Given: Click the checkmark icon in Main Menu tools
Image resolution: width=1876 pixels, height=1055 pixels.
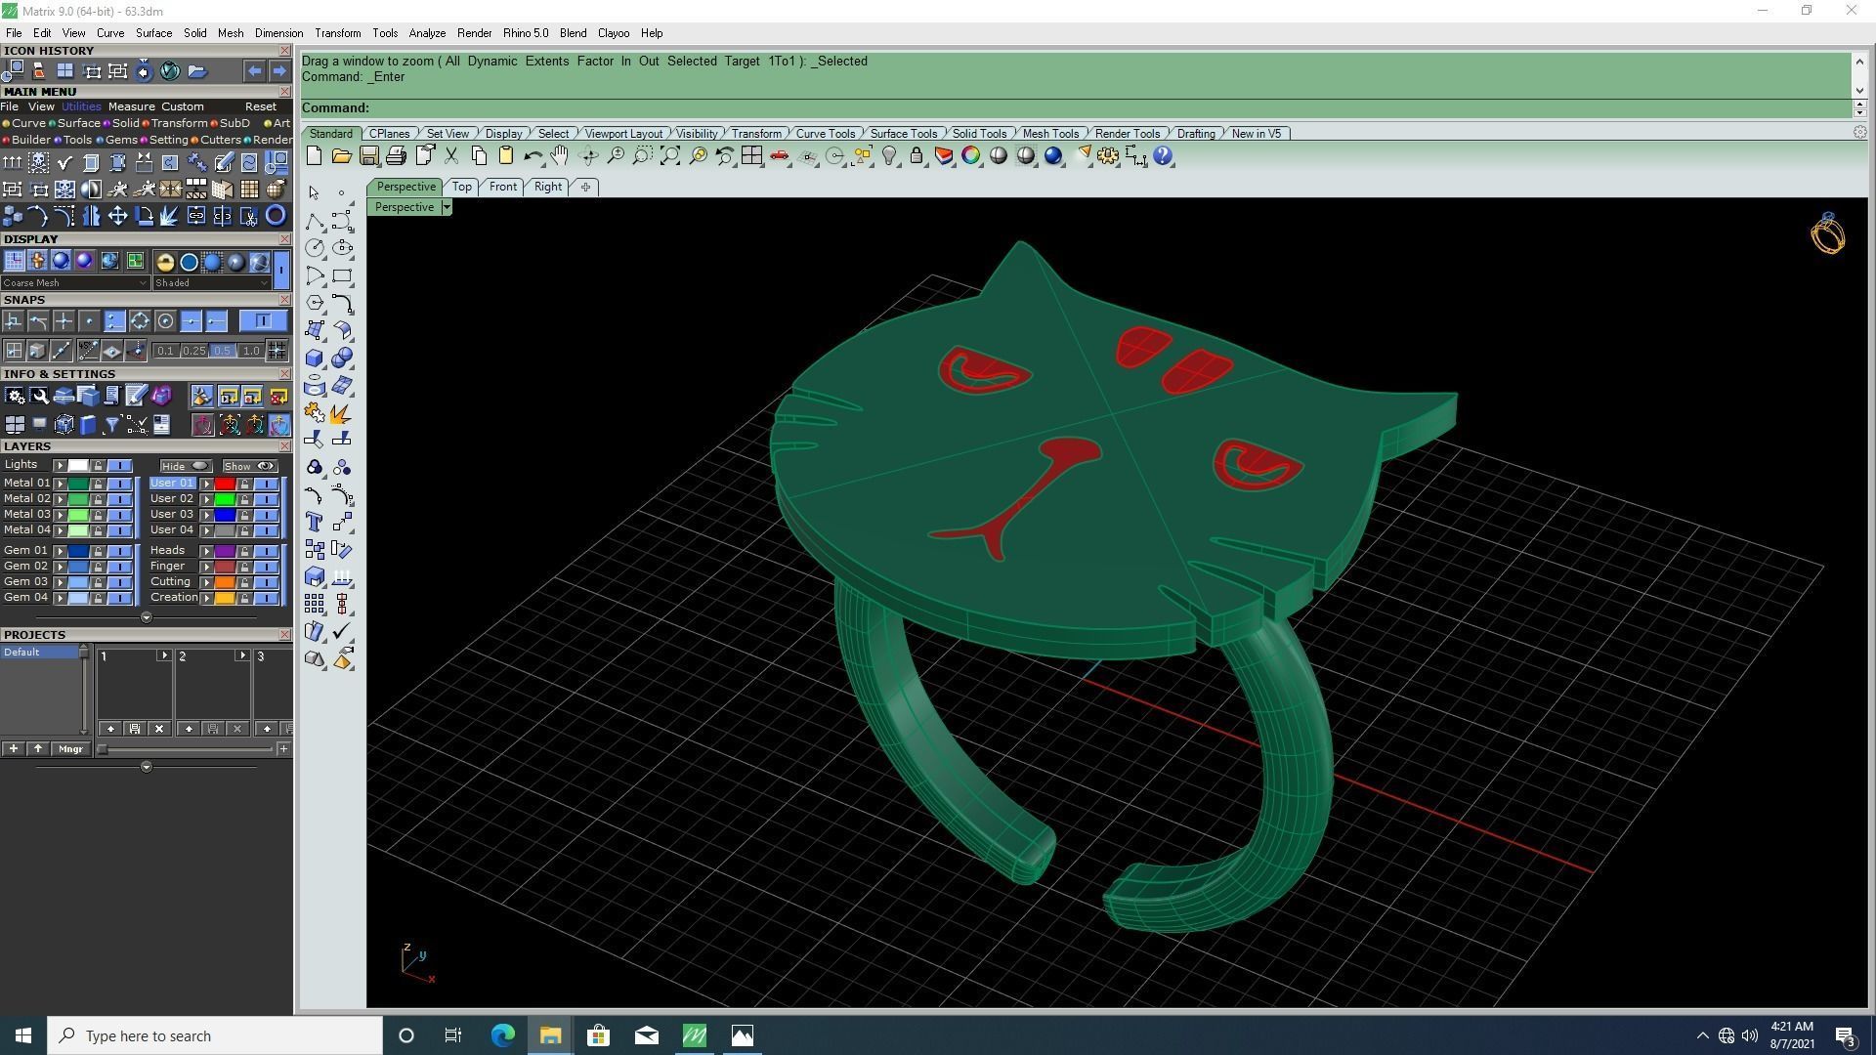Looking at the screenshot, I should tap(64, 163).
